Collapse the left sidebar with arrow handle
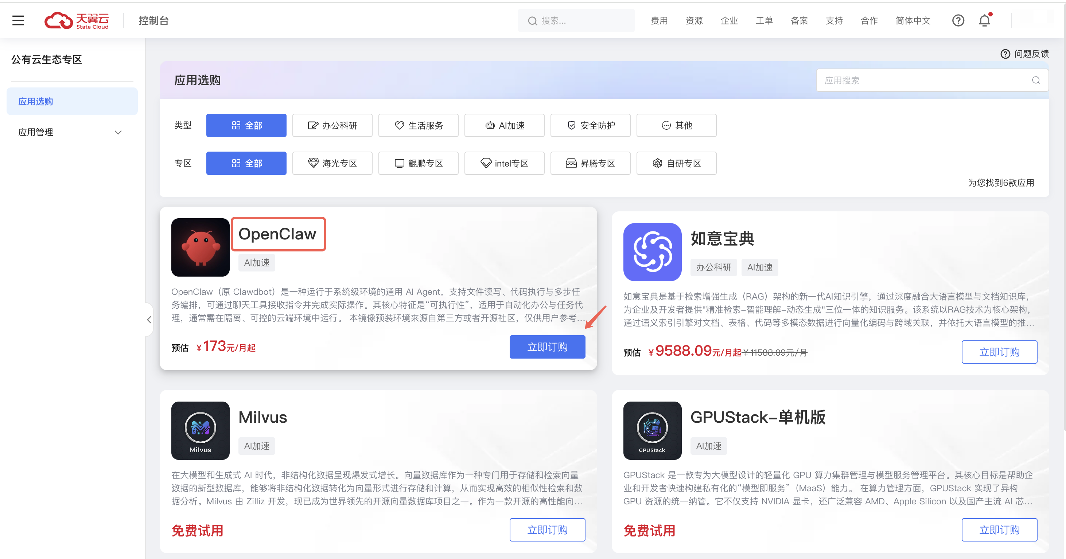The width and height of the screenshot is (1066, 559). tap(149, 320)
